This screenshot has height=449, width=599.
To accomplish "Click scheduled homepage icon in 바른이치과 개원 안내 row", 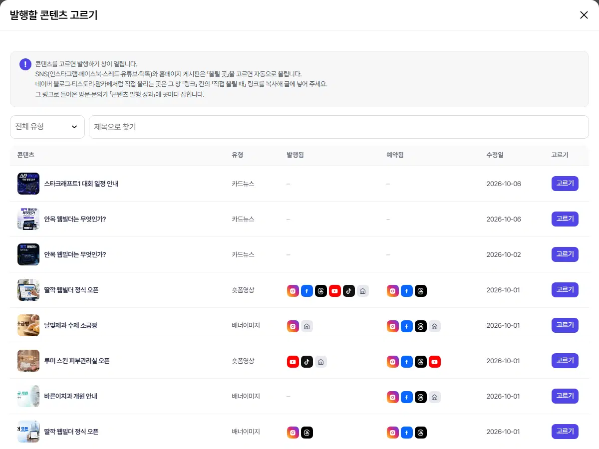I will coord(435,397).
